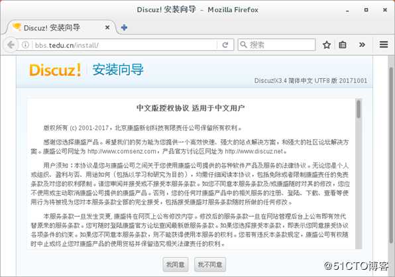395x277 pixels.
Task: Click the 版权所有 (c) 2001-2017 copyright line
Action: (x=142, y=128)
